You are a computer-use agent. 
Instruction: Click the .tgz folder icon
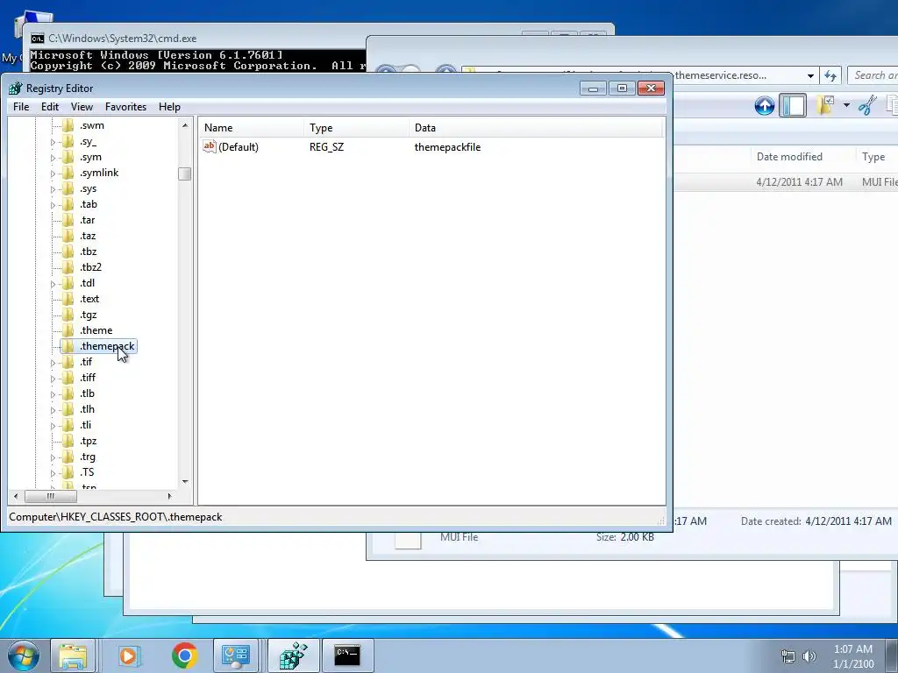(x=68, y=315)
